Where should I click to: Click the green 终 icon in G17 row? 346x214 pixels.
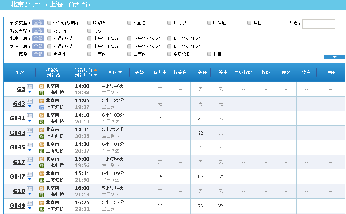(x=42, y=165)
